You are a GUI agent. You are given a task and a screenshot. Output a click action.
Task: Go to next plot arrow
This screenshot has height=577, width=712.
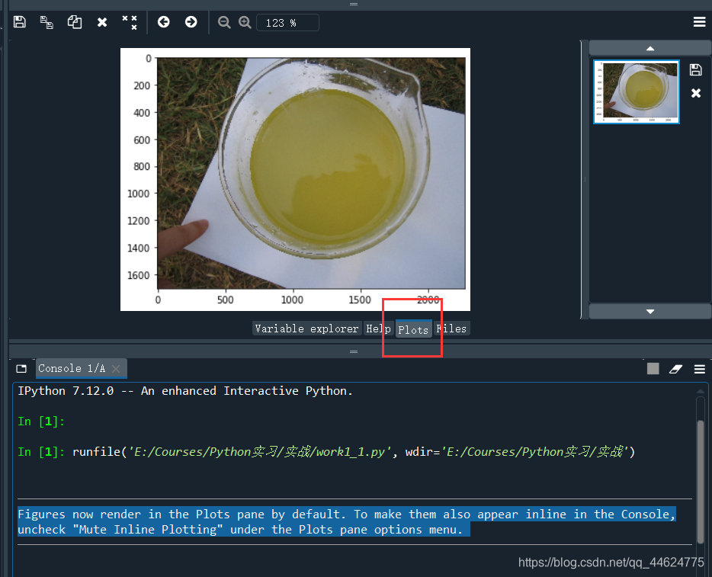(x=191, y=22)
